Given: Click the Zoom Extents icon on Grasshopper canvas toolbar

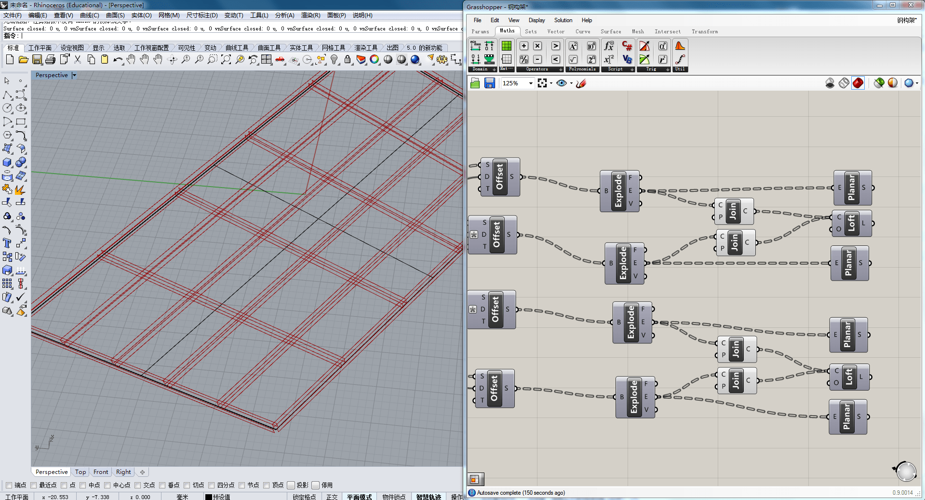Looking at the screenshot, I should coord(542,83).
